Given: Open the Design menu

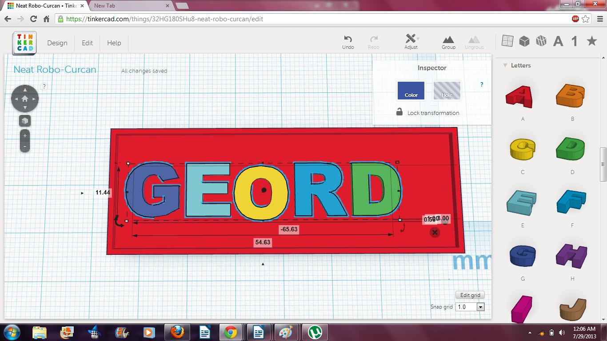Looking at the screenshot, I should click(x=57, y=43).
